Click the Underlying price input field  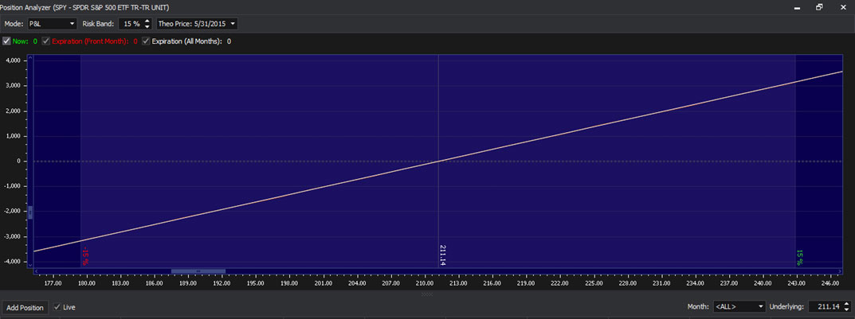(825, 307)
